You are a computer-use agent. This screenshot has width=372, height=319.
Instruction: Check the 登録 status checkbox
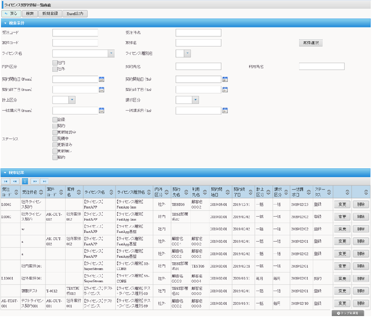click(55, 119)
